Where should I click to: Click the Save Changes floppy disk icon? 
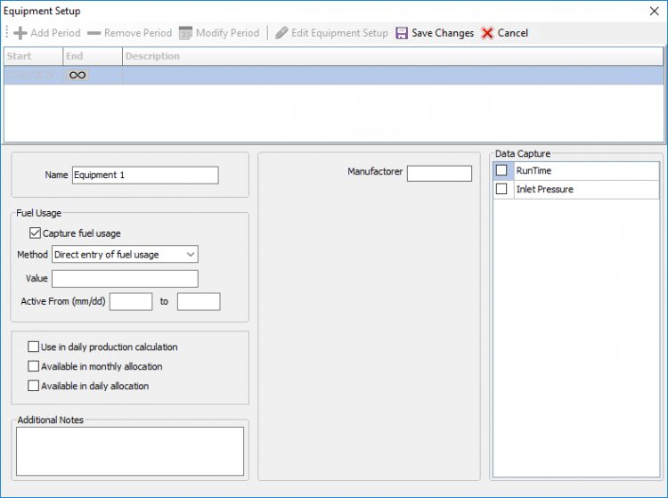[402, 33]
